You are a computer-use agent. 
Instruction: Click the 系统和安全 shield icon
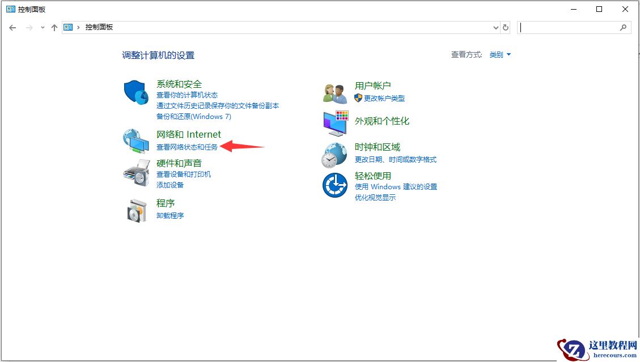pyautogui.click(x=135, y=93)
